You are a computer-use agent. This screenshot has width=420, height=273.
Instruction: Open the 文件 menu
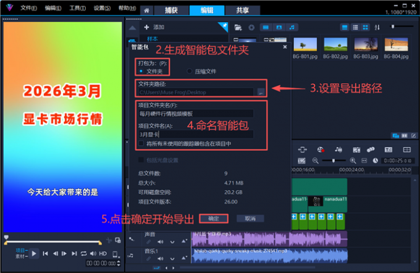(28, 8)
